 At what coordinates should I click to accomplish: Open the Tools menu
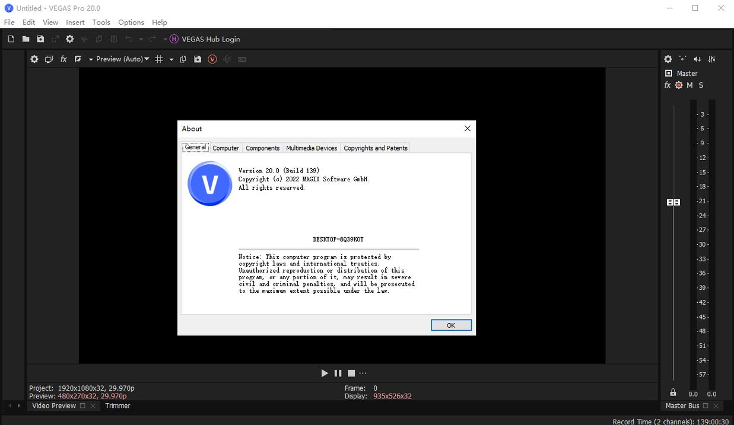point(101,22)
